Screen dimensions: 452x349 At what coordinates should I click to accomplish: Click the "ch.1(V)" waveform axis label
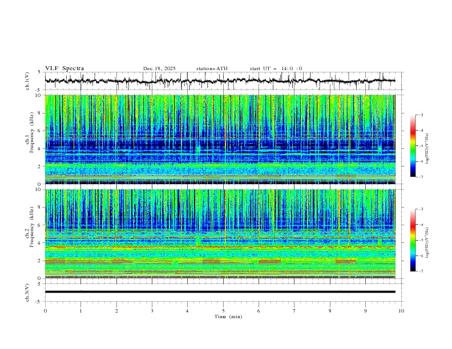tap(27, 81)
